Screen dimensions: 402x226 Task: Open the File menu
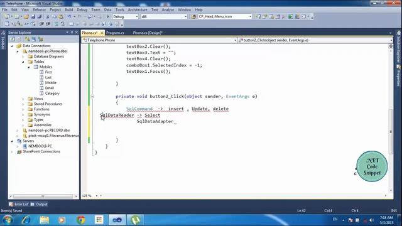coord(4,10)
